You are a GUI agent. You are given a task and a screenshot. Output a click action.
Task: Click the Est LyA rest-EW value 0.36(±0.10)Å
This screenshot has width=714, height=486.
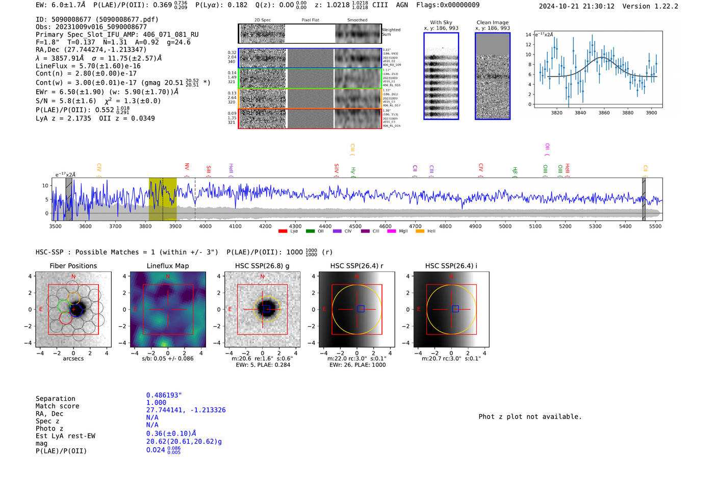point(171,433)
